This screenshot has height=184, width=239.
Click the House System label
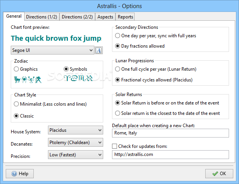pos(26,132)
